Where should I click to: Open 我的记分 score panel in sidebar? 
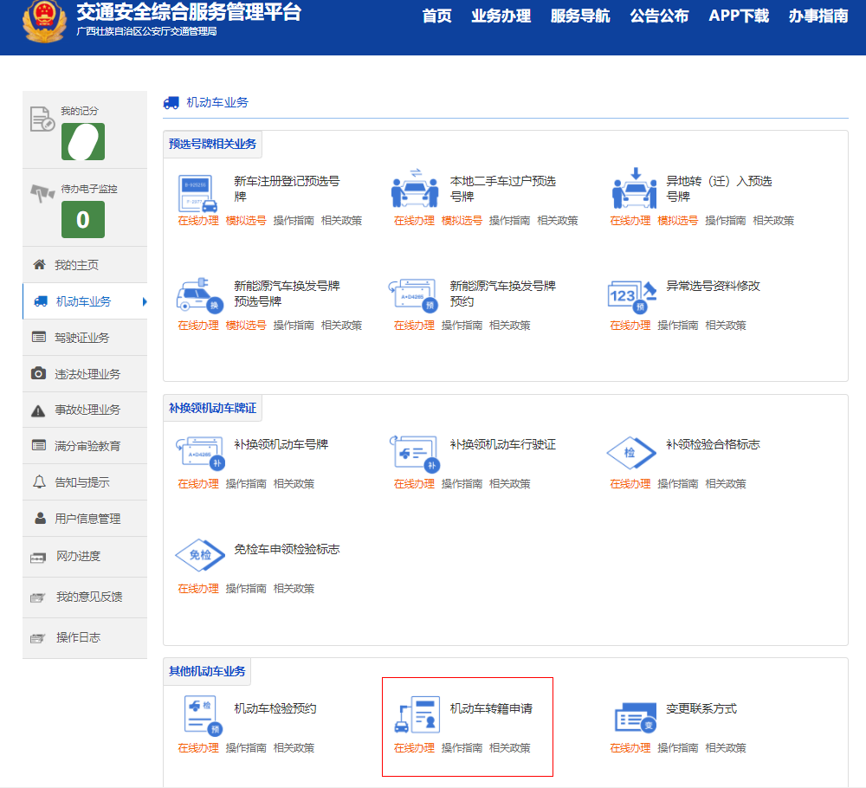pyautogui.click(x=82, y=139)
